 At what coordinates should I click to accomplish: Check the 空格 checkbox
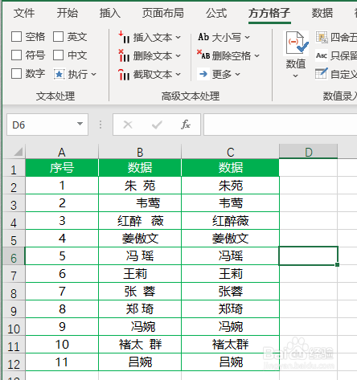click(16, 37)
